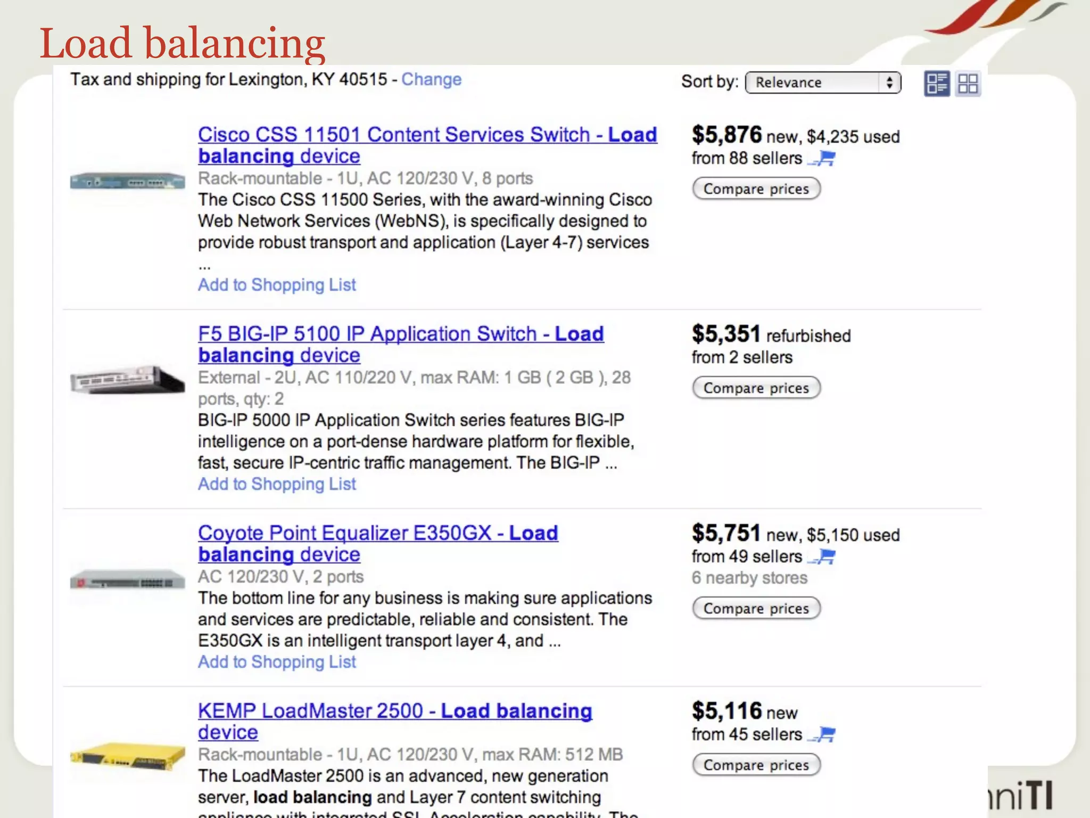This screenshot has width=1090, height=818.
Task: Click the '$5,116' new price
Action: click(727, 711)
